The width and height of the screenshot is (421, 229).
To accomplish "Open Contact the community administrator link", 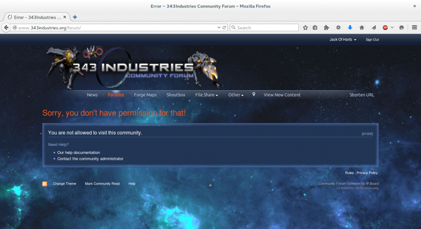I will [x=90, y=159].
